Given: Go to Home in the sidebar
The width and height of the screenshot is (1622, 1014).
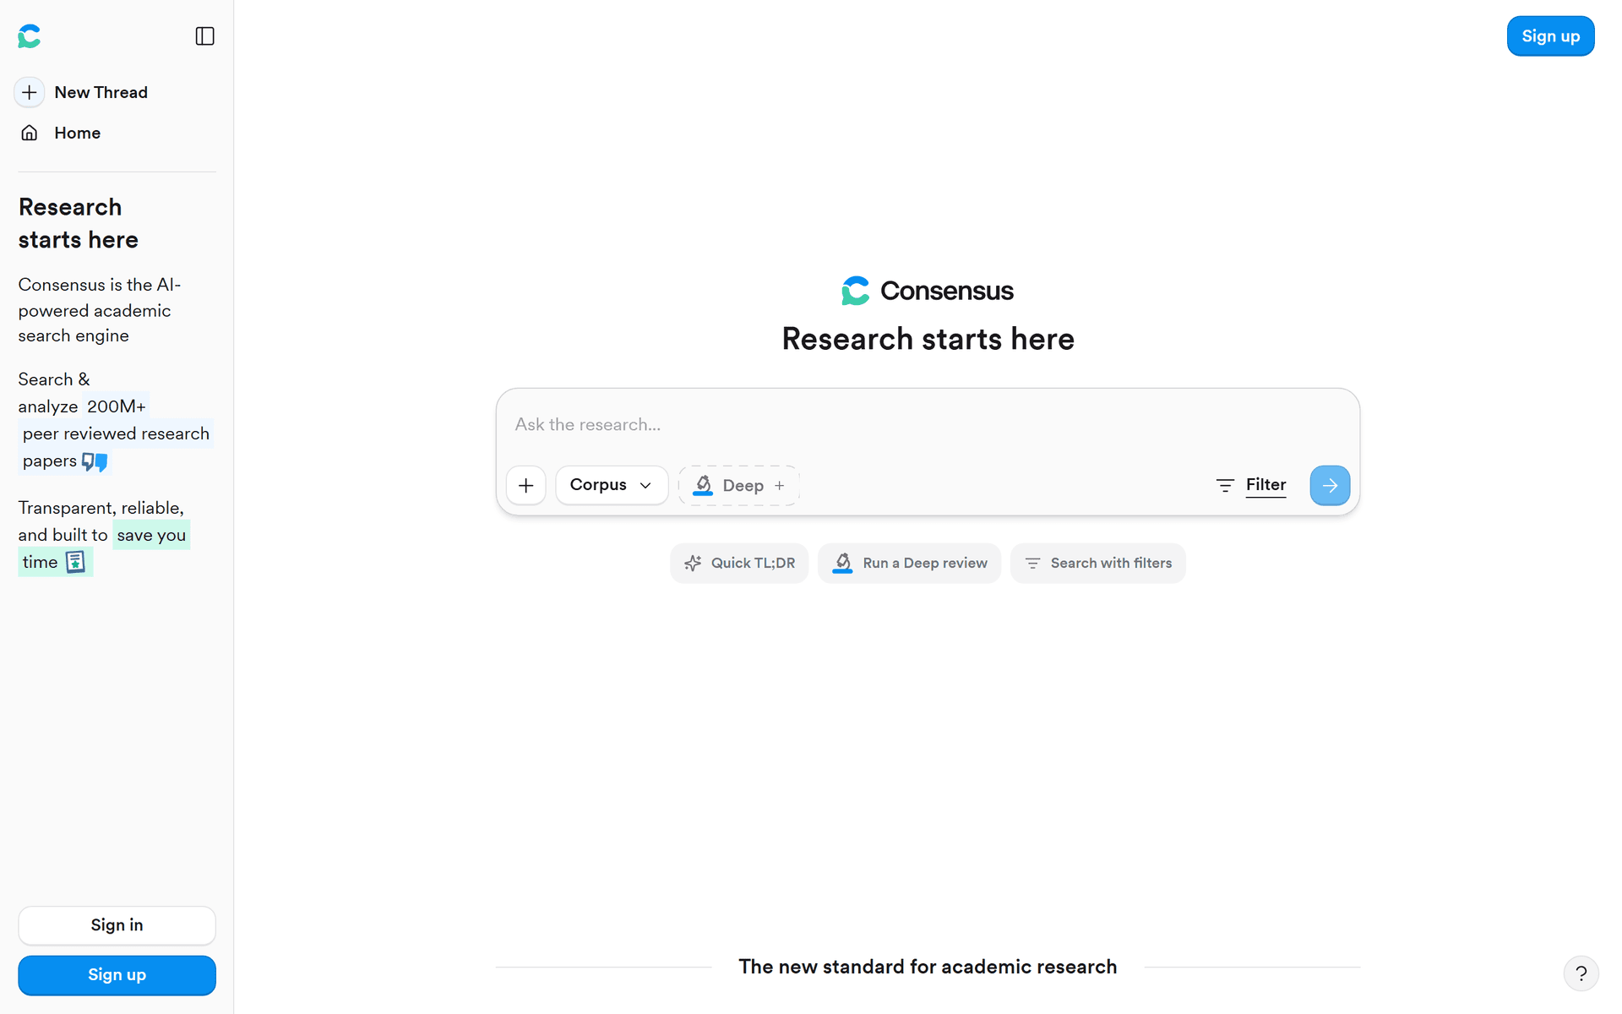Looking at the screenshot, I should coord(61,133).
